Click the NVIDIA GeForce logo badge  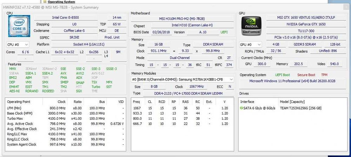(x=251, y=26)
